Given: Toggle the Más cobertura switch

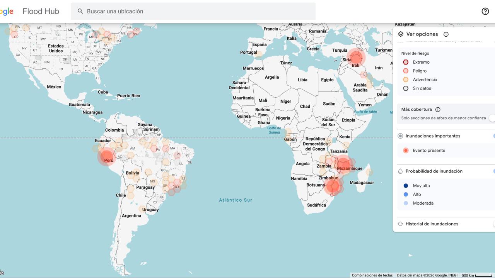Looking at the screenshot, I should tap(492, 118).
